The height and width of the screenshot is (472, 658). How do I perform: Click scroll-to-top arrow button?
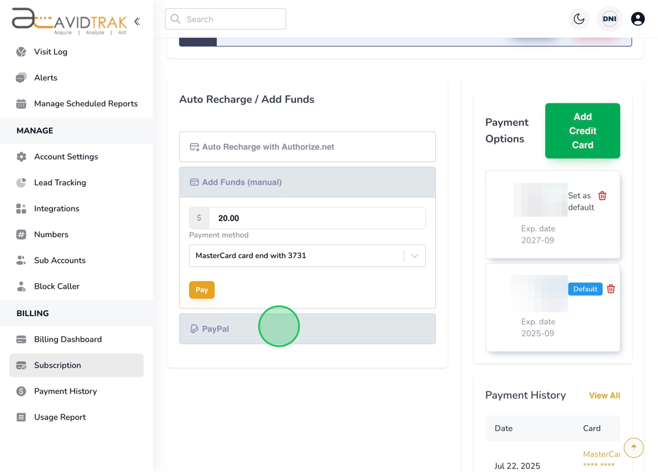(x=634, y=448)
